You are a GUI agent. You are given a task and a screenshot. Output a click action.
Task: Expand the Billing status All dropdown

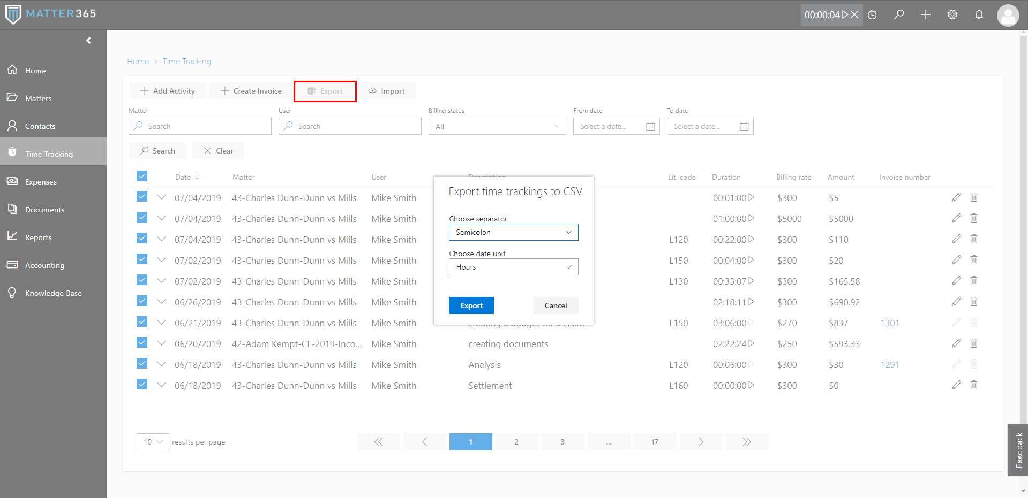(497, 127)
